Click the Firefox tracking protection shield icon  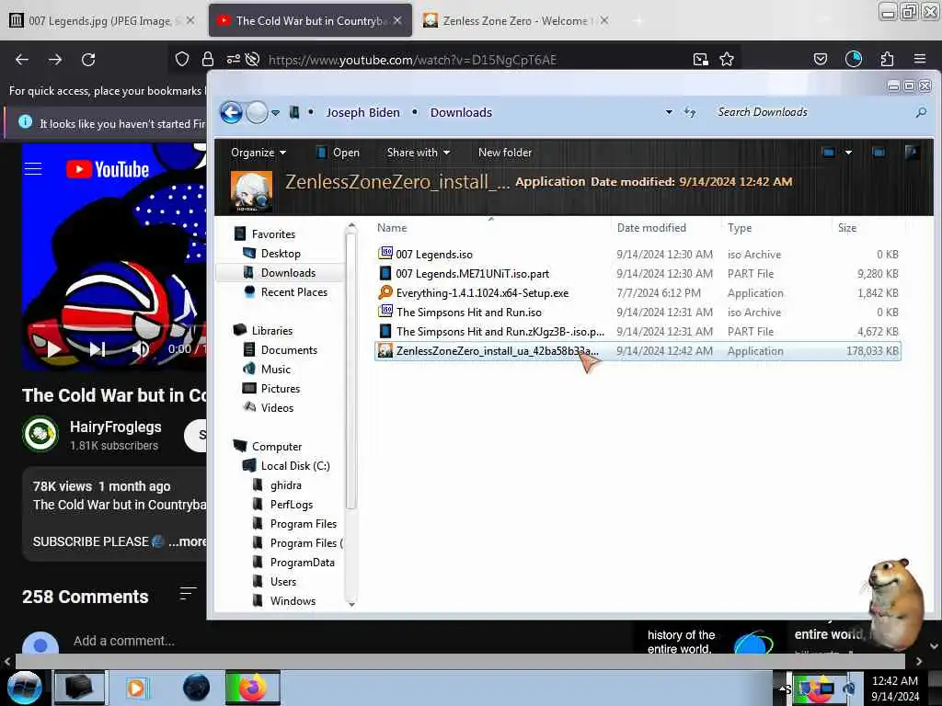coord(182,59)
